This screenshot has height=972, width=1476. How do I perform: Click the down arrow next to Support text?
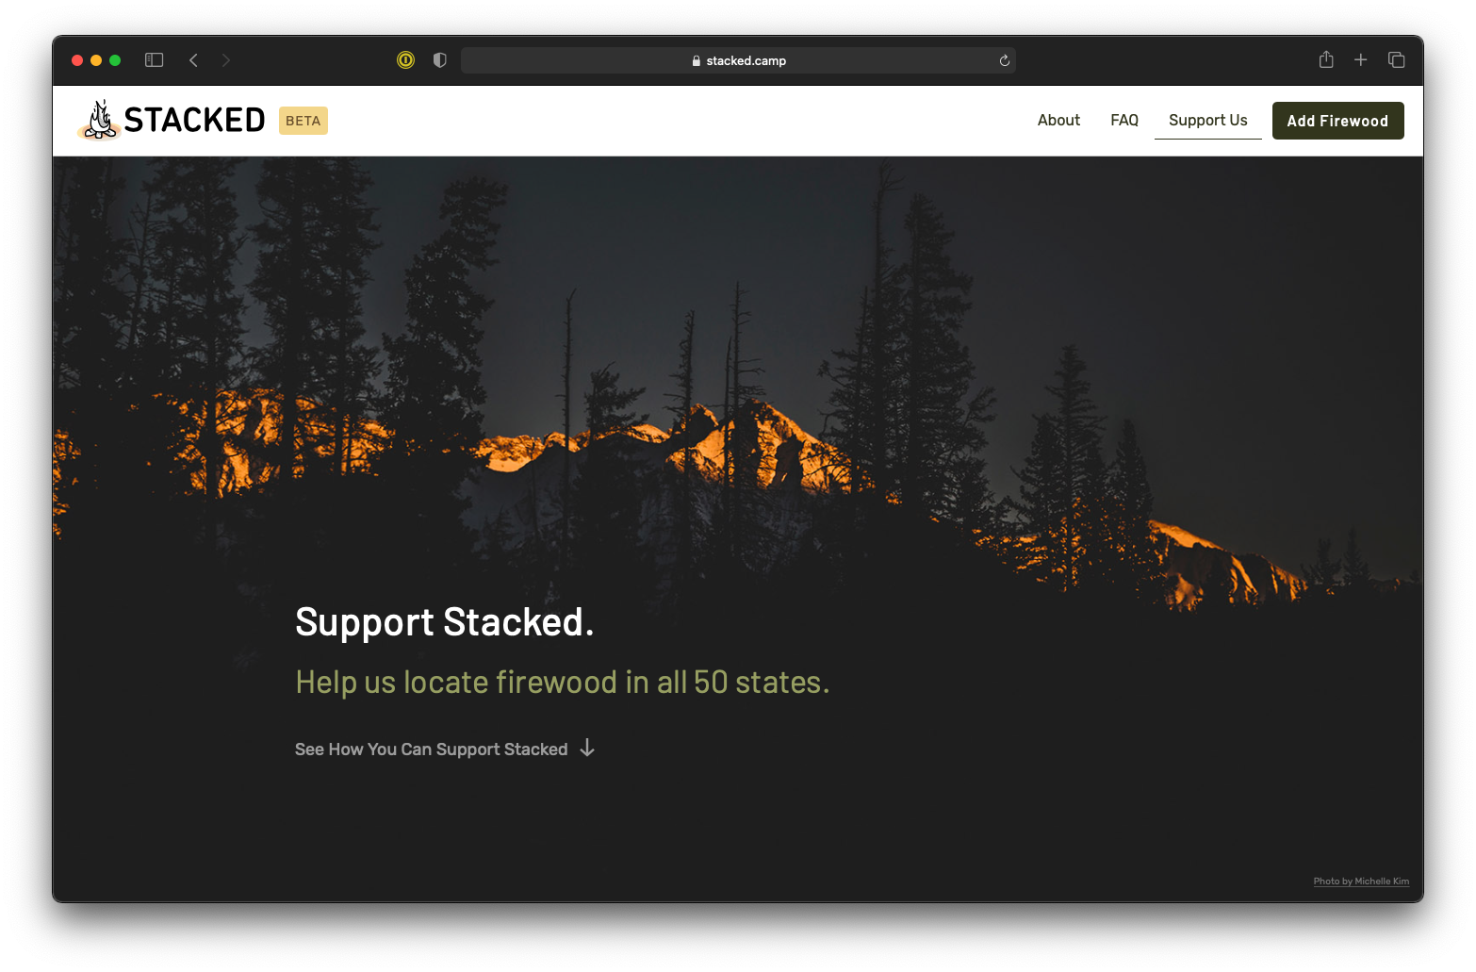click(x=587, y=748)
